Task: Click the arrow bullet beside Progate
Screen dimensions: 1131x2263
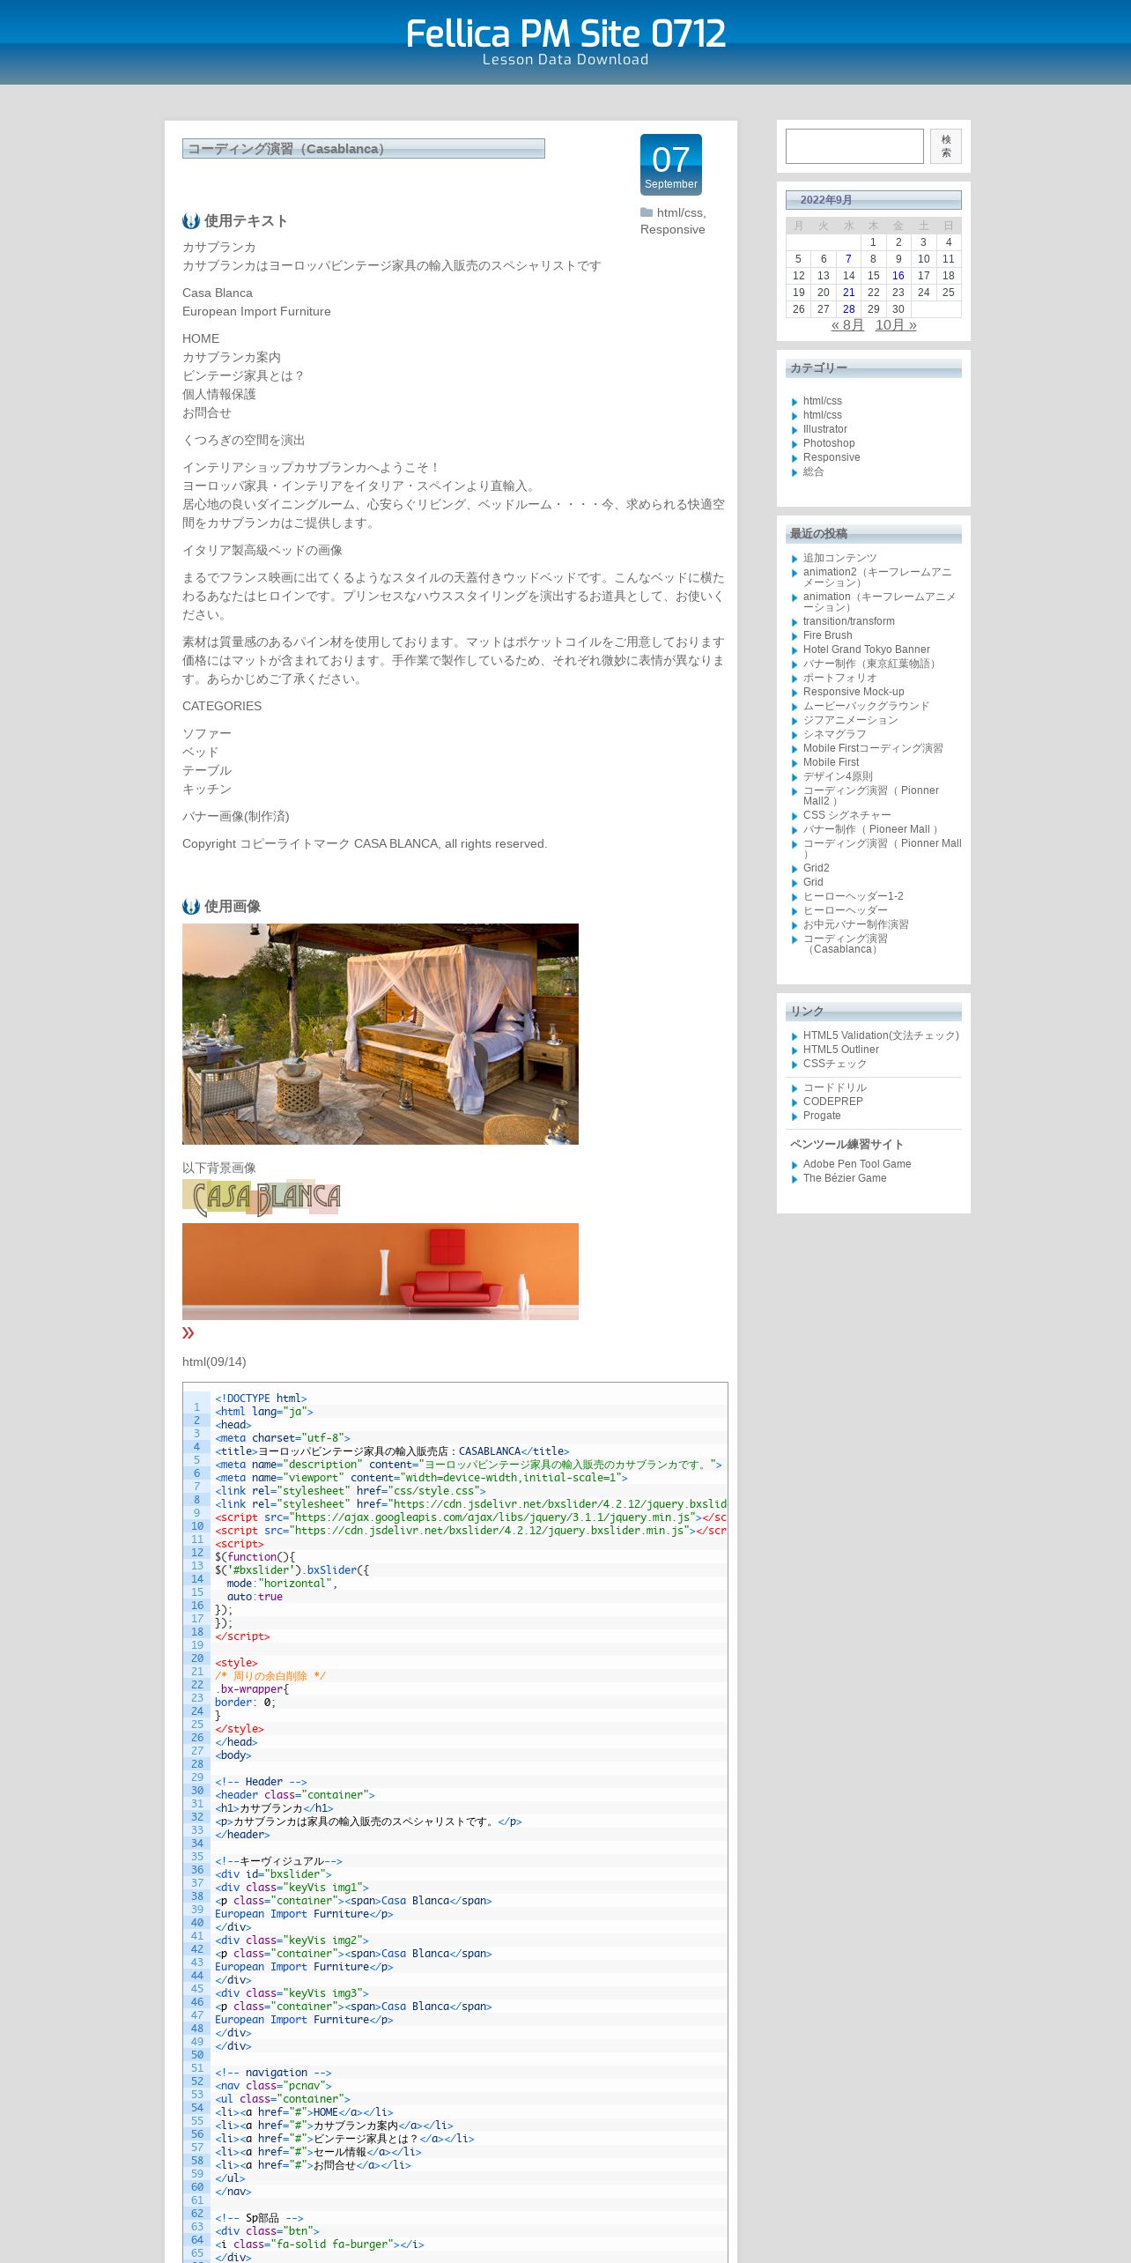Action: coord(795,1117)
